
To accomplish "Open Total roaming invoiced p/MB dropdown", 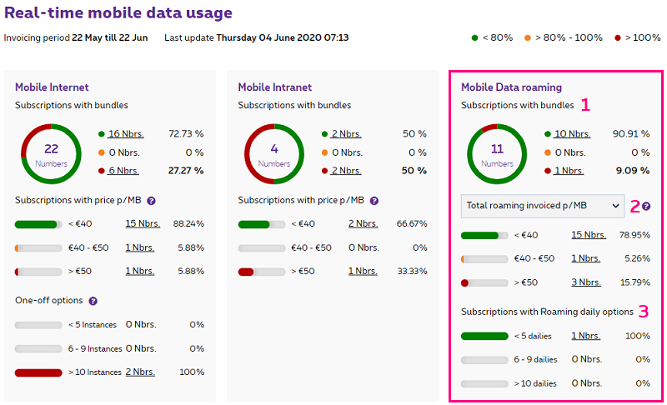I will 542,206.
